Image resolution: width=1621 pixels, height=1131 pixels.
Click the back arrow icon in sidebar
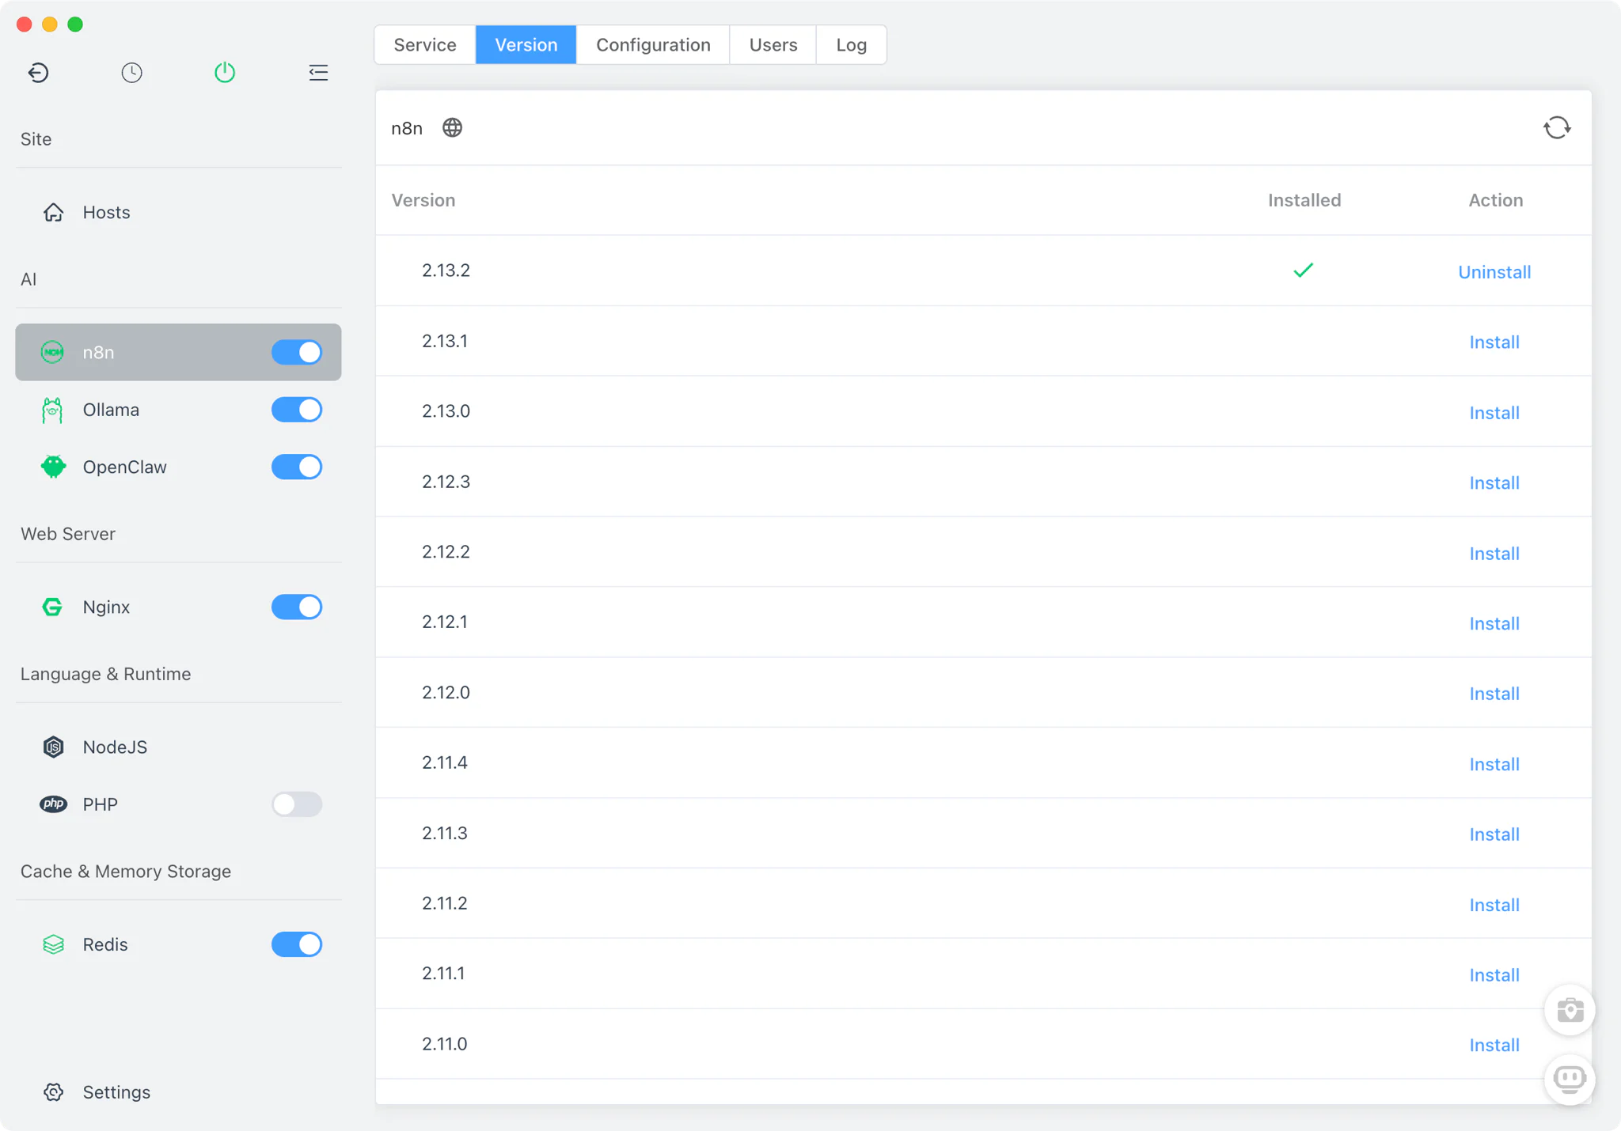pos(38,73)
